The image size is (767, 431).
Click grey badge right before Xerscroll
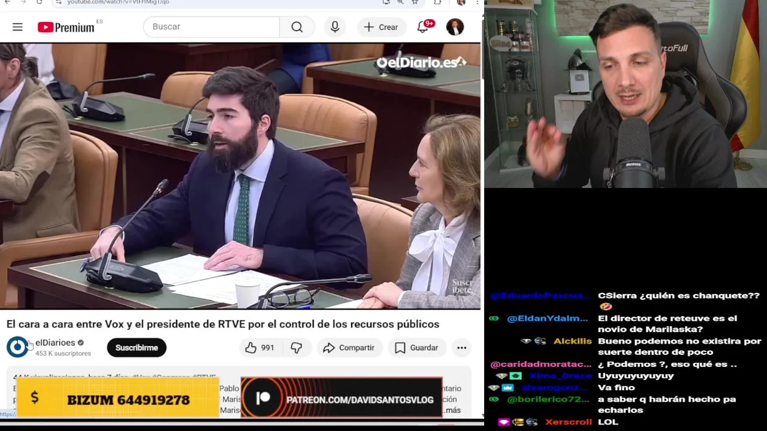[532, 423]
